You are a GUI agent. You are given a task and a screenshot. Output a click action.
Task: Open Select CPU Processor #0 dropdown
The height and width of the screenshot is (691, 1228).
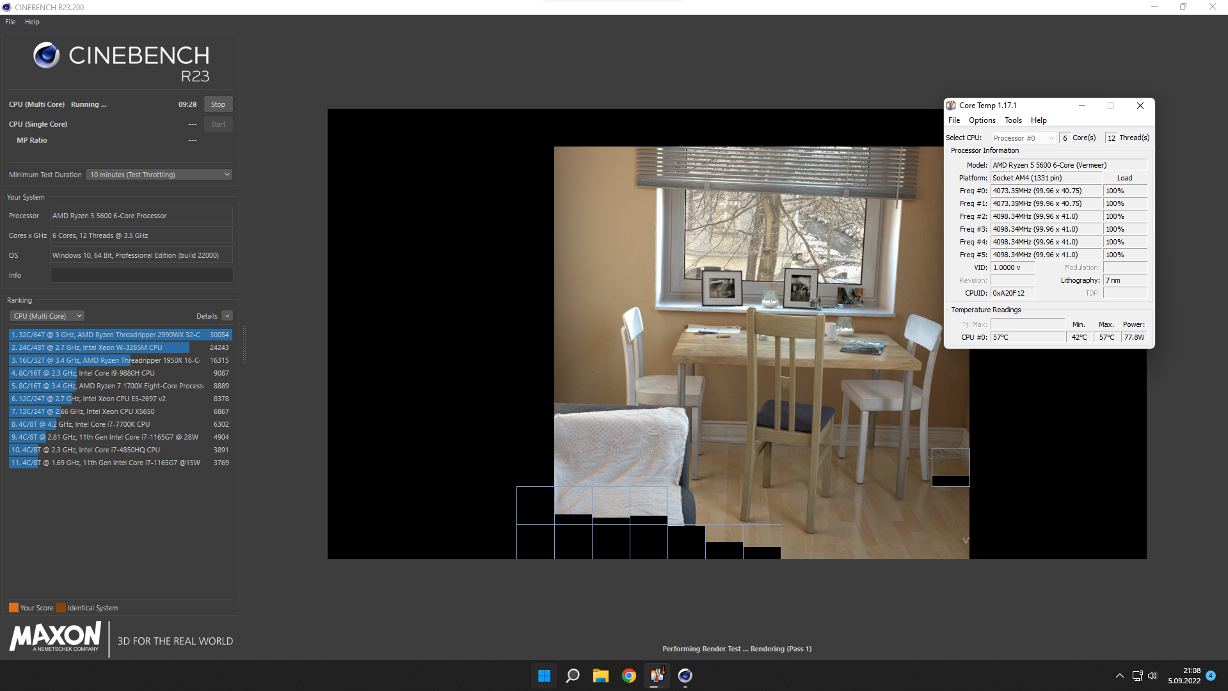(1024, 138)
